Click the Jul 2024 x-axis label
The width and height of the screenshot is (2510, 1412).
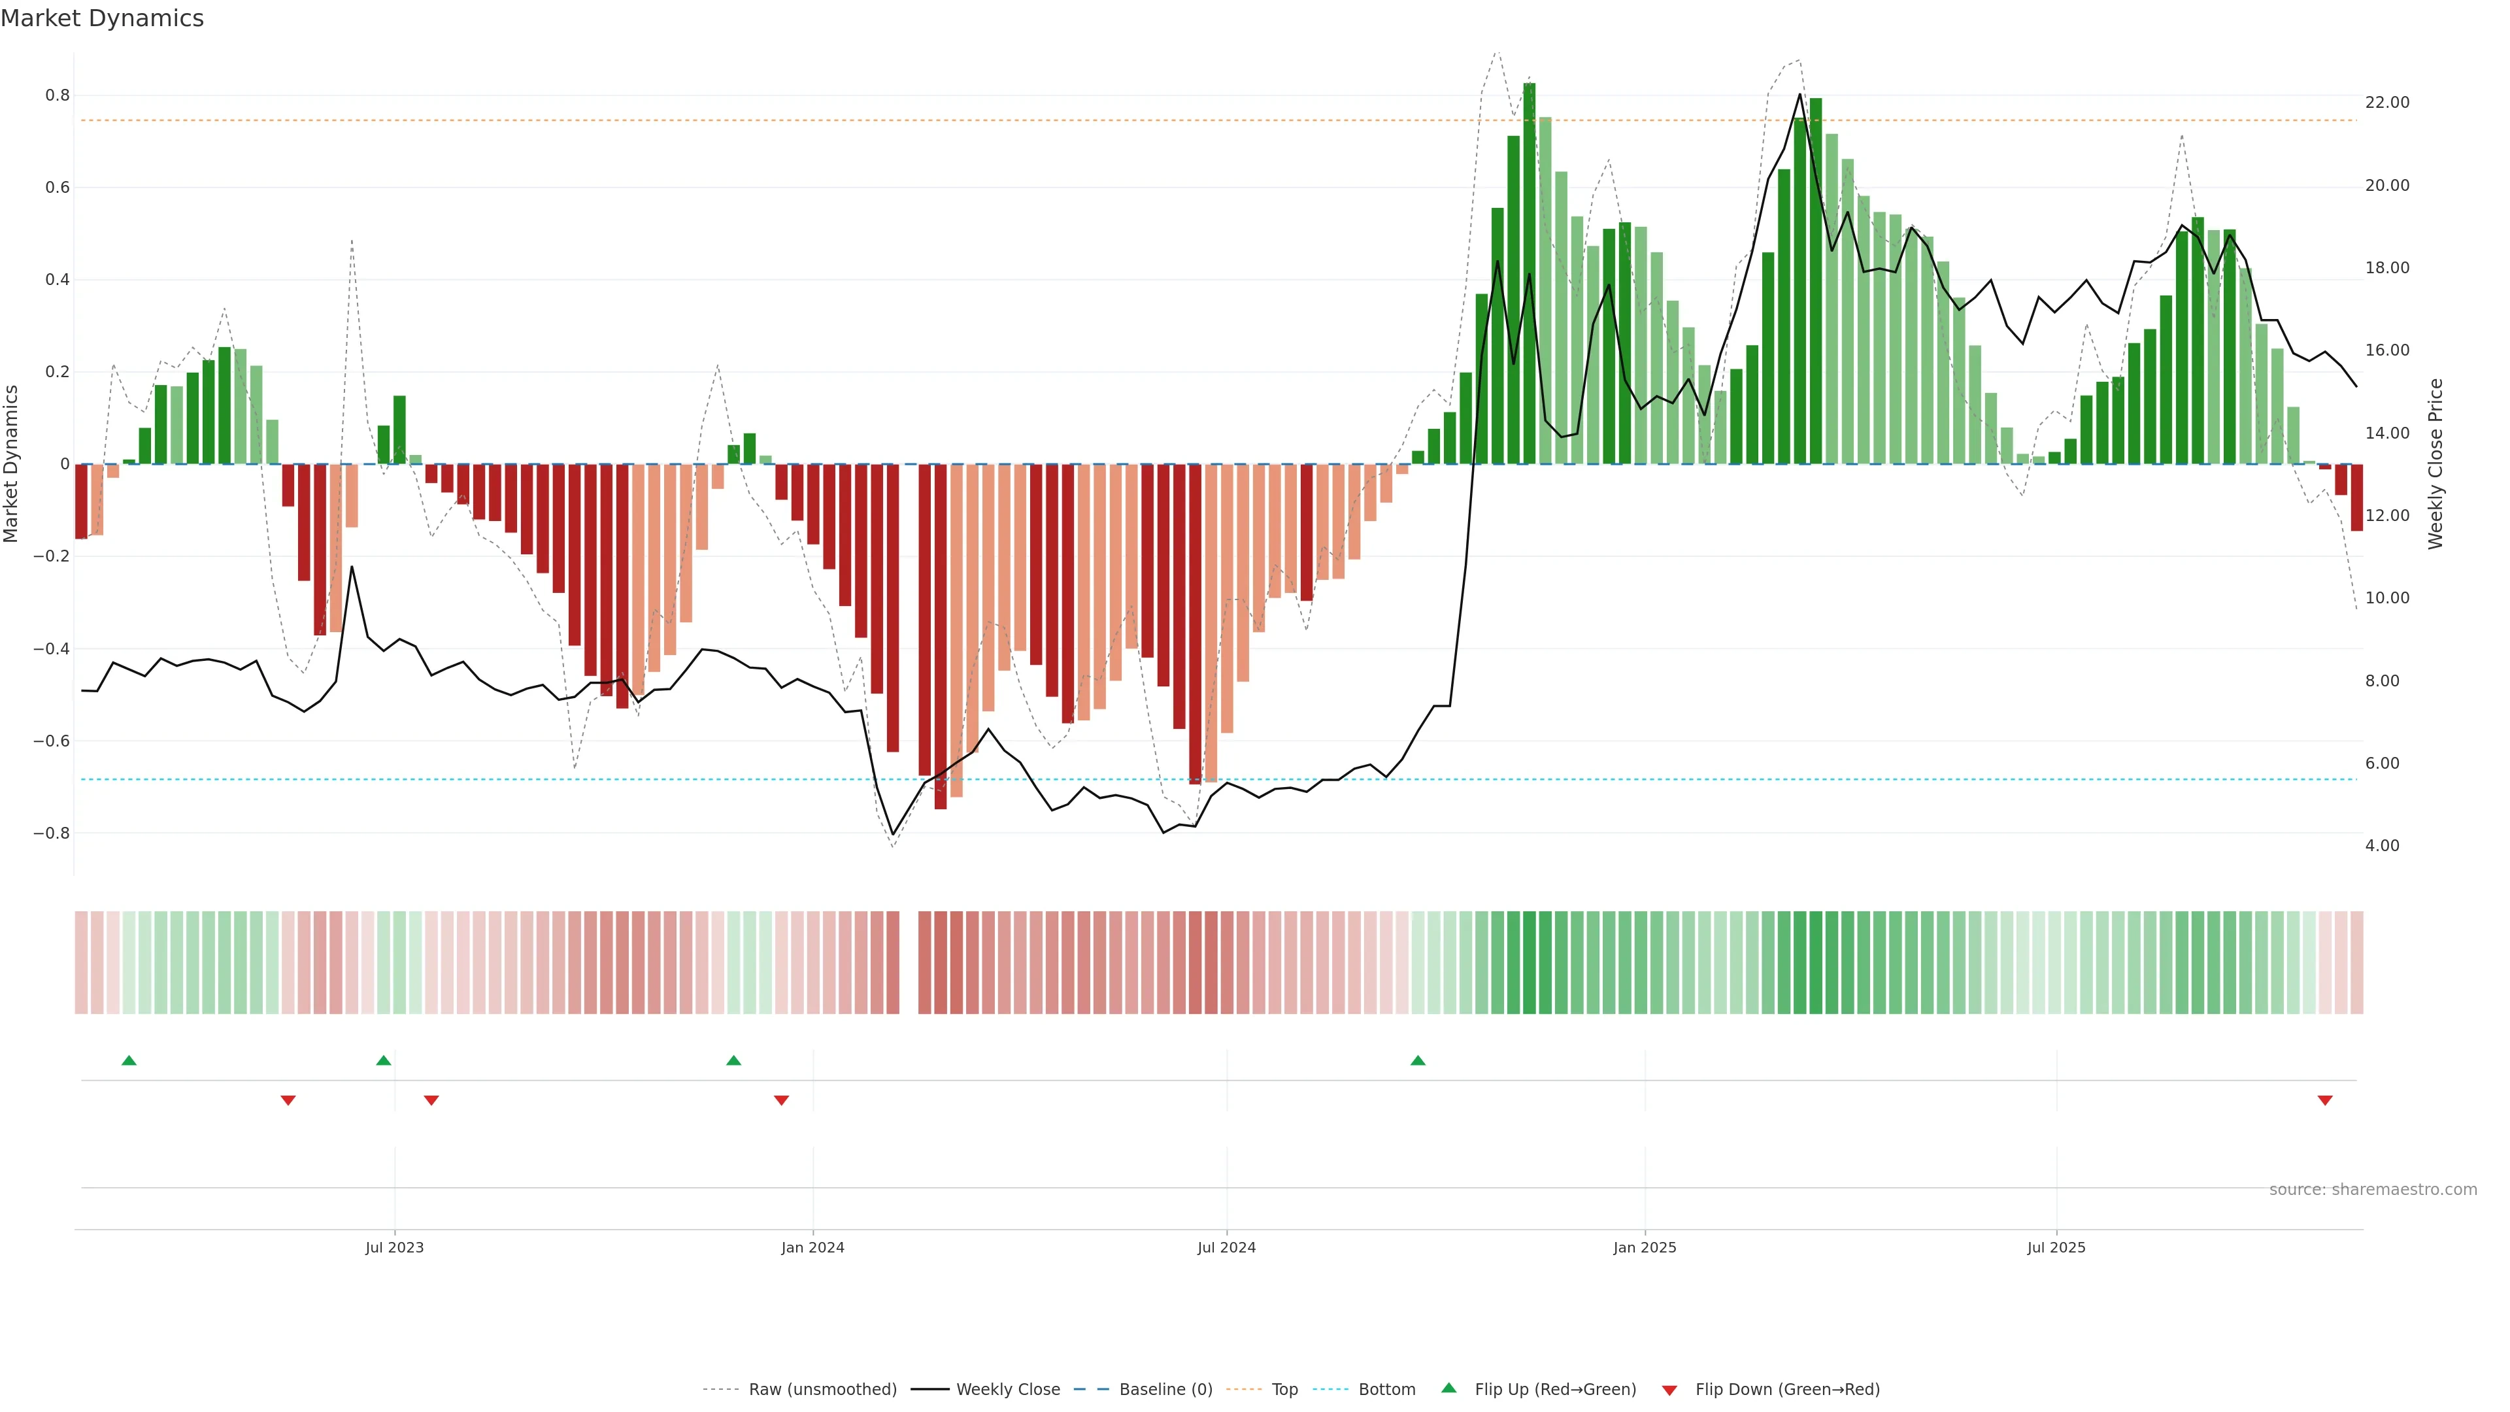1226,1247
